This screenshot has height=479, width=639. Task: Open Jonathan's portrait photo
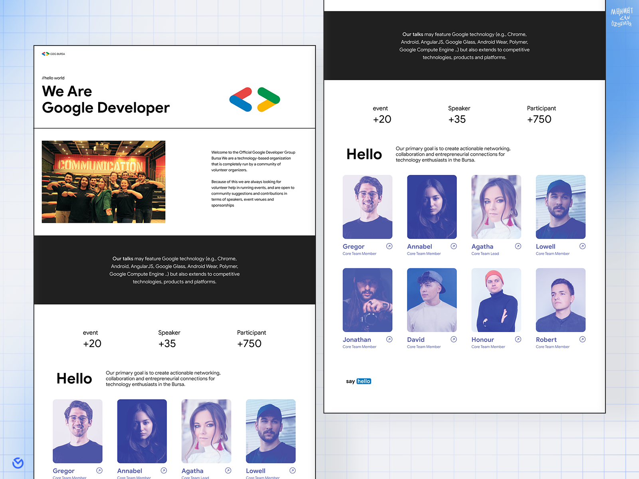[367, 300]
